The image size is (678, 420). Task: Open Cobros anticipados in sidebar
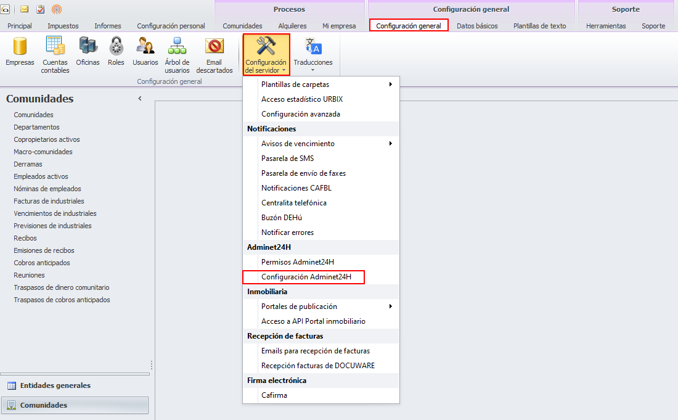click(41, 263)
